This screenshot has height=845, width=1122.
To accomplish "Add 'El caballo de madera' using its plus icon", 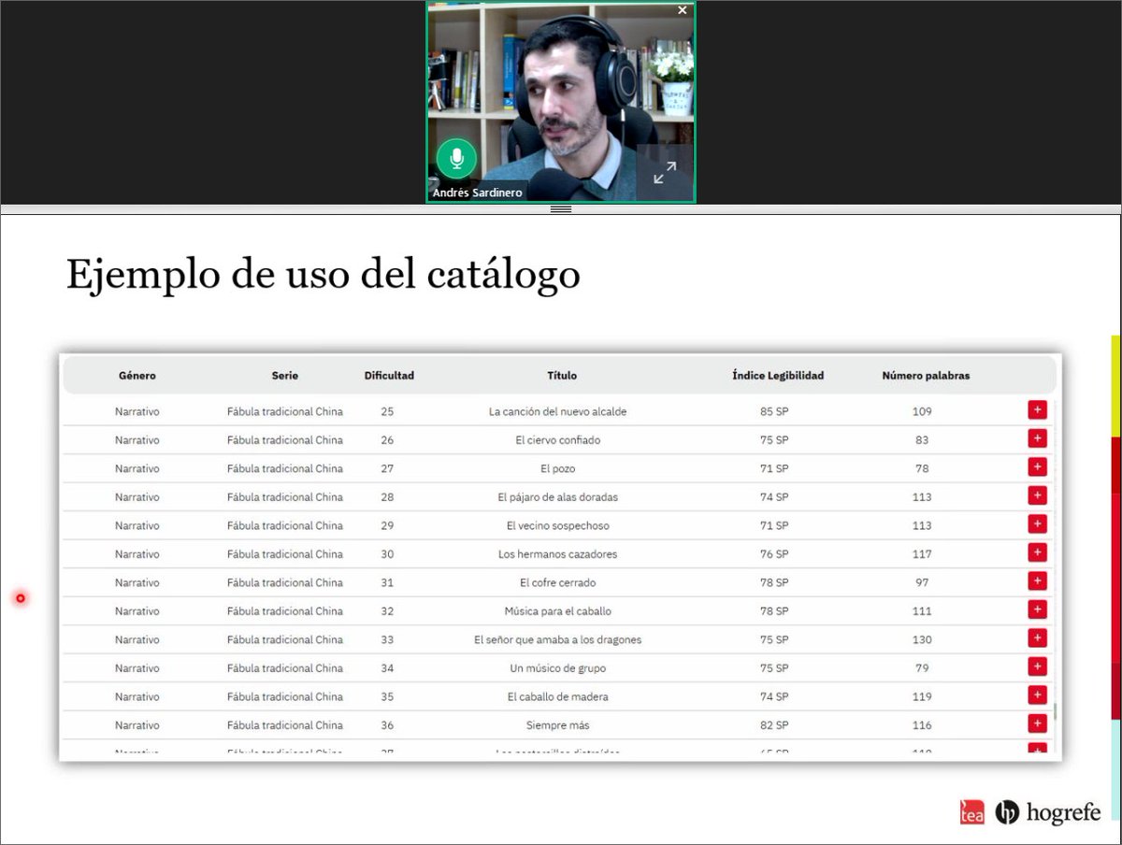I will coord(1037,695).
